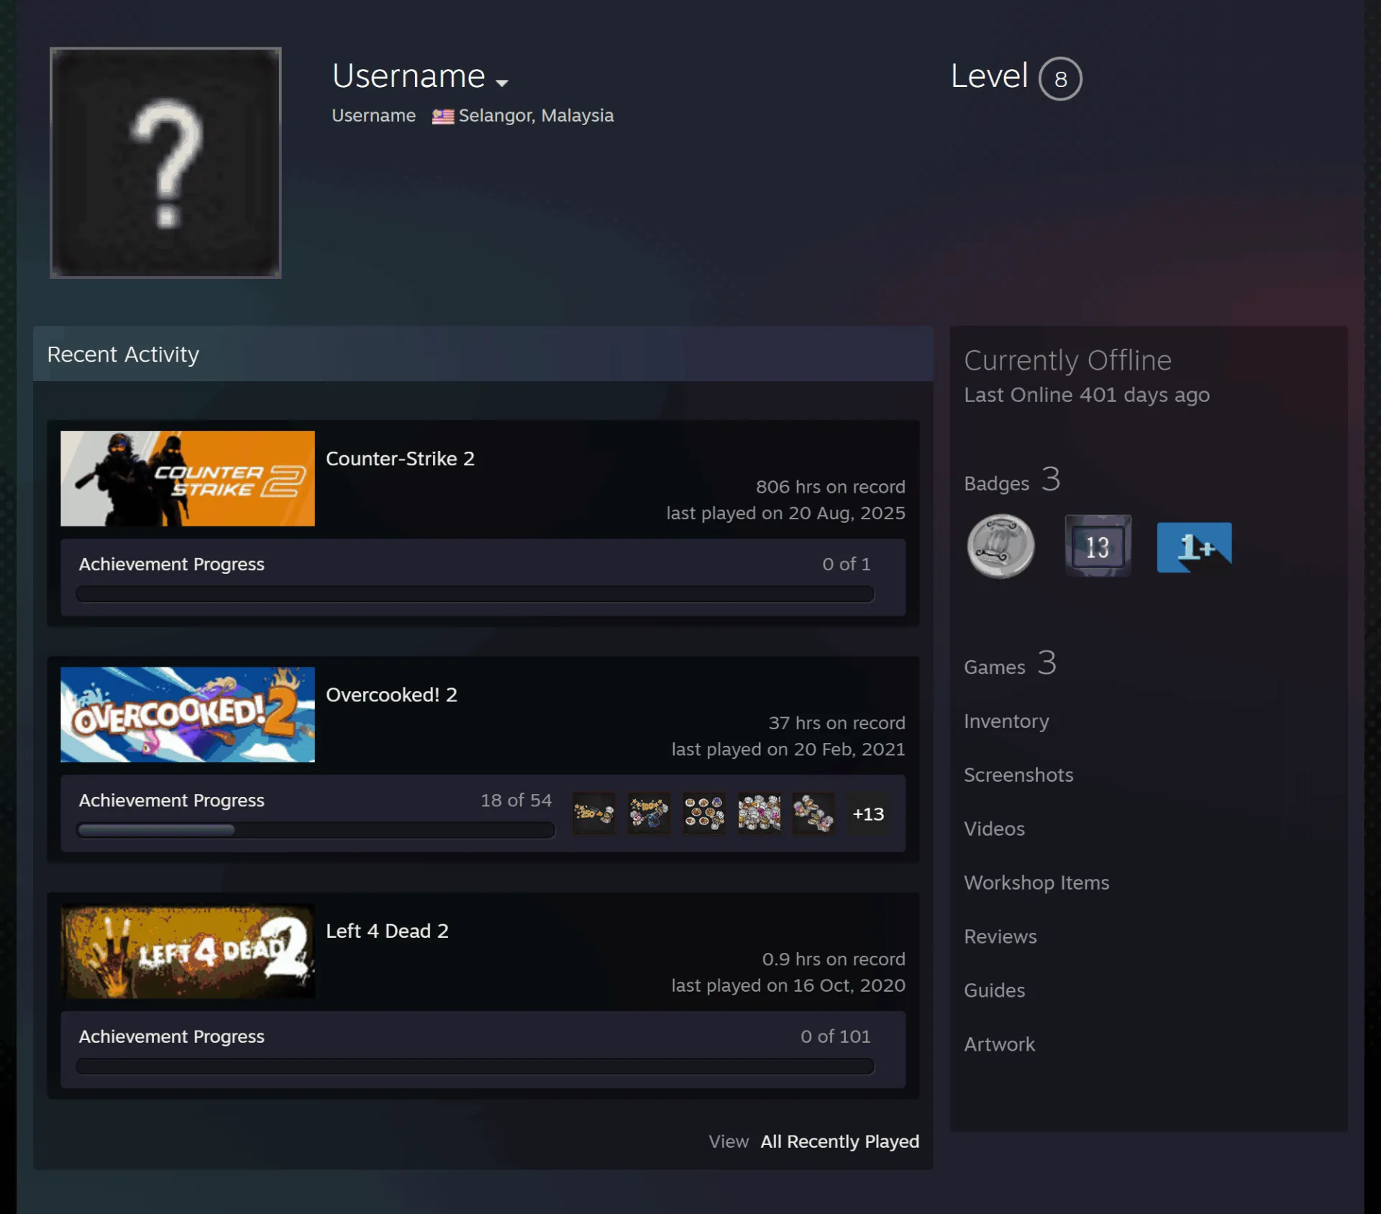Open the Workshop Items link
Viewport: 1381px width, 1214px height.
(x=1036, y=882)
